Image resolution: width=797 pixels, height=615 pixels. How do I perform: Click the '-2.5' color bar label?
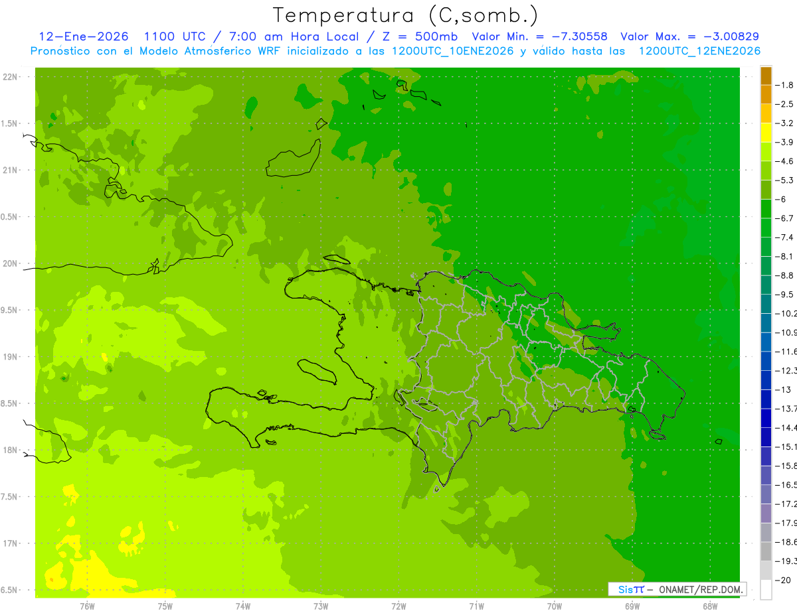click(785, 104)
